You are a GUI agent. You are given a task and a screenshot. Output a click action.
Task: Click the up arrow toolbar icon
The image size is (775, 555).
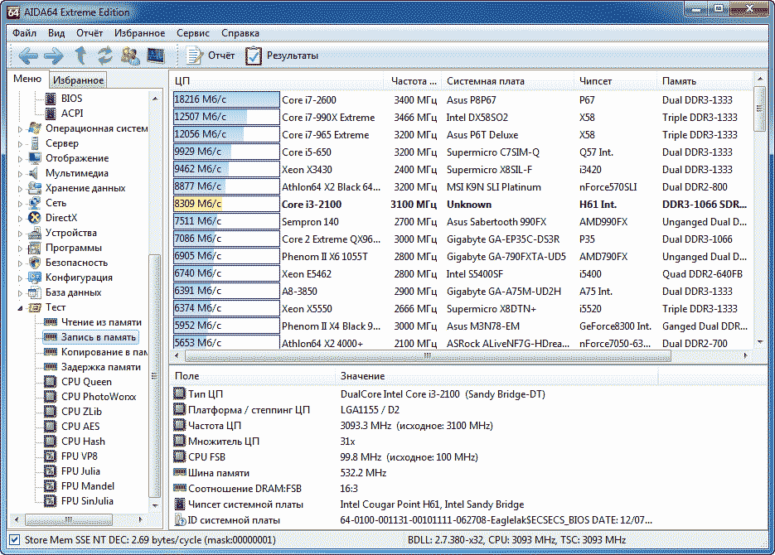click(80, 55)
